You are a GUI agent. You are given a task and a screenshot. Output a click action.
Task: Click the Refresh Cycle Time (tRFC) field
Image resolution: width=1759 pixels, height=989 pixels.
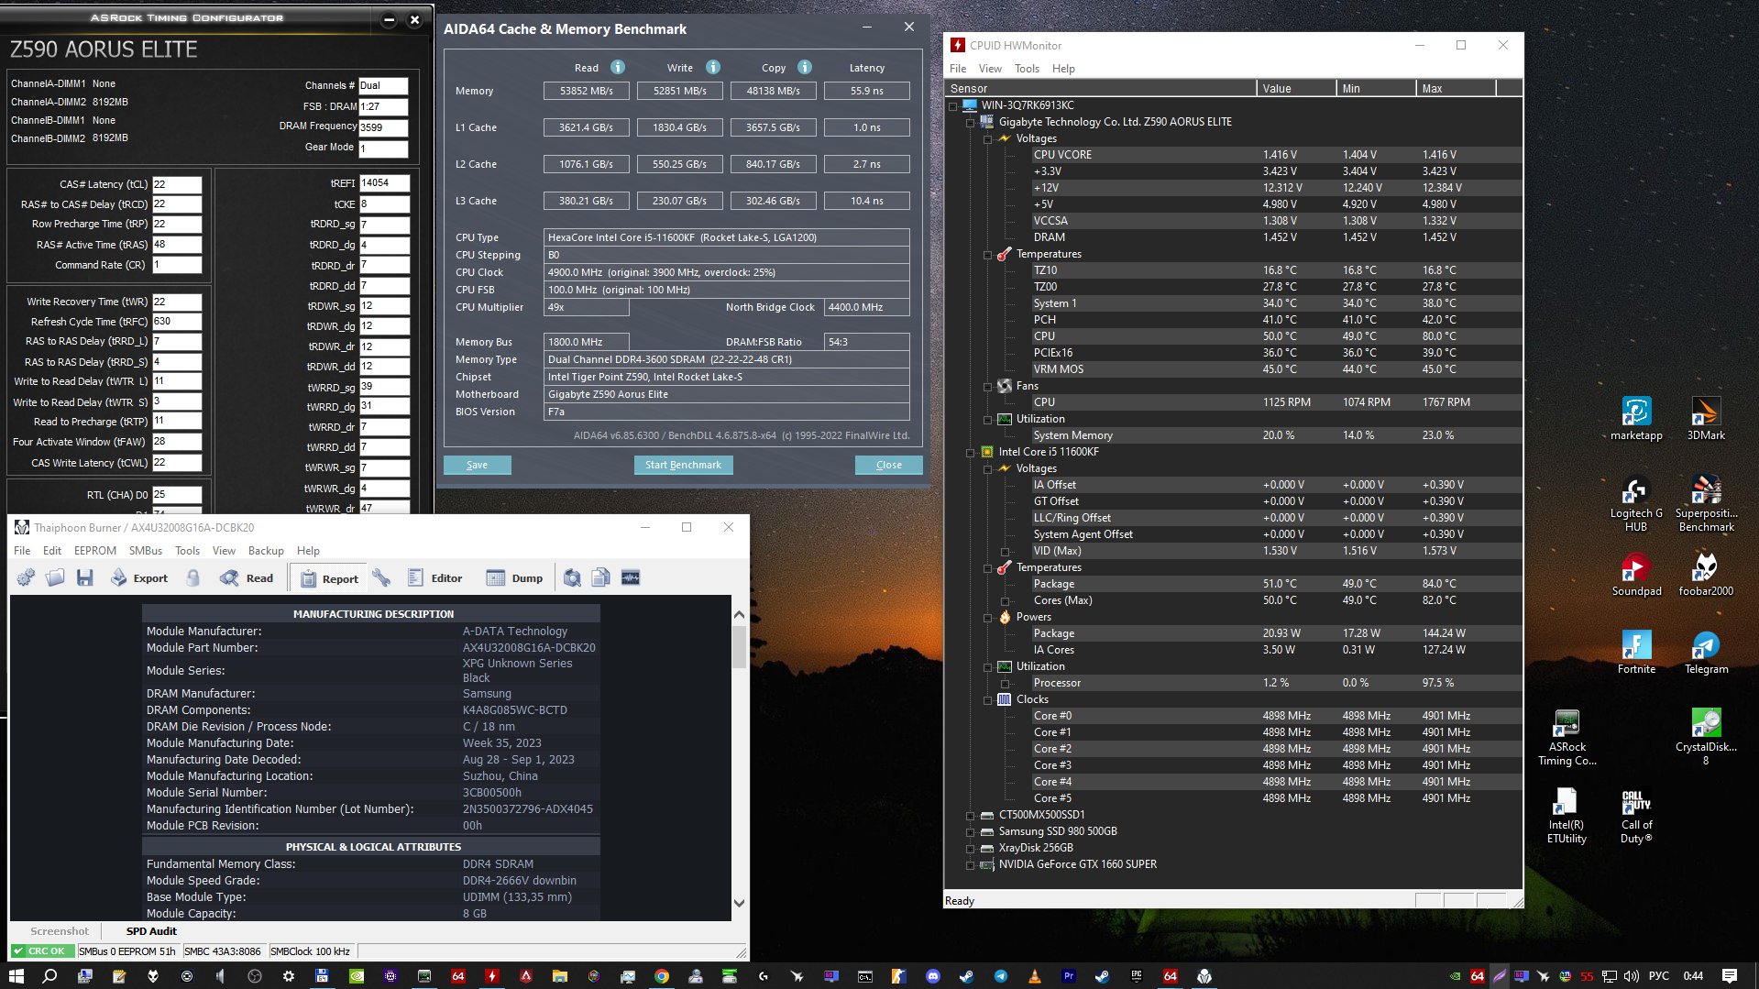pyautogui.click(x=177, y=322)
